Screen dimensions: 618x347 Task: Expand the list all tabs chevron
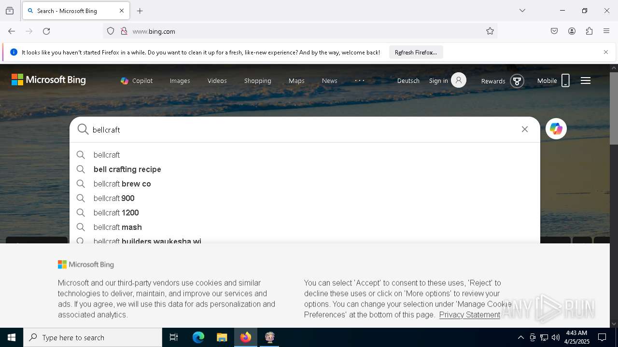522,11
